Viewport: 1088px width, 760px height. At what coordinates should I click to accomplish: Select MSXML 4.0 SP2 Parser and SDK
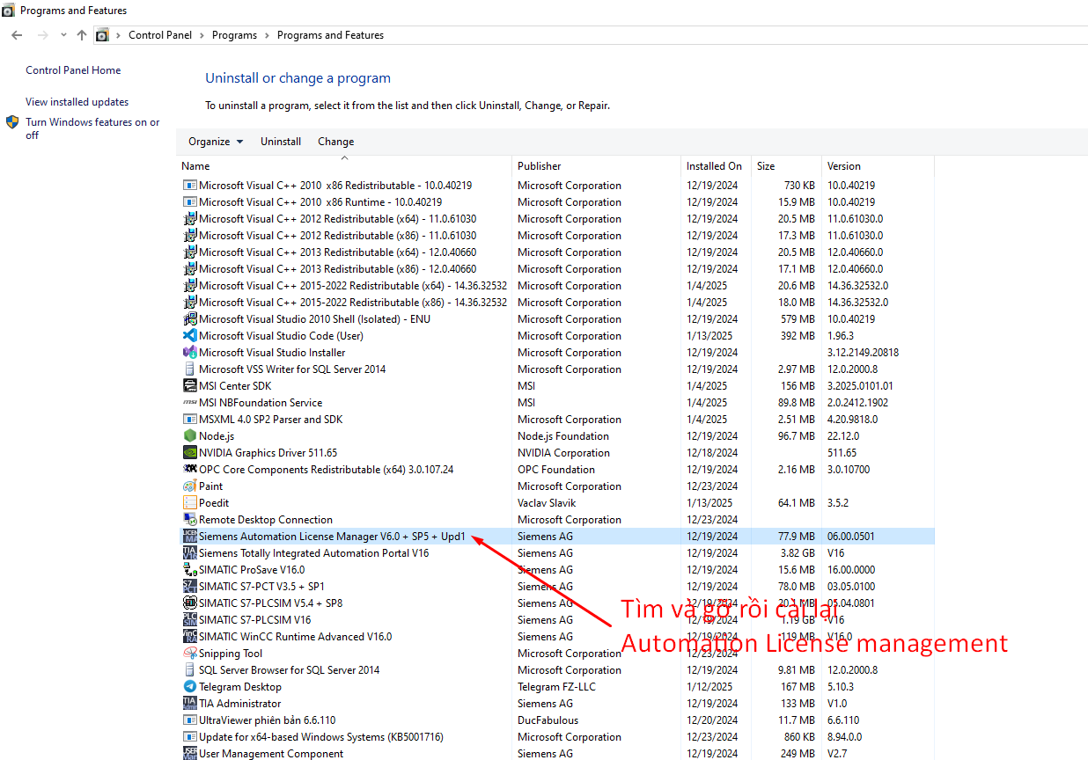[555, 419]
